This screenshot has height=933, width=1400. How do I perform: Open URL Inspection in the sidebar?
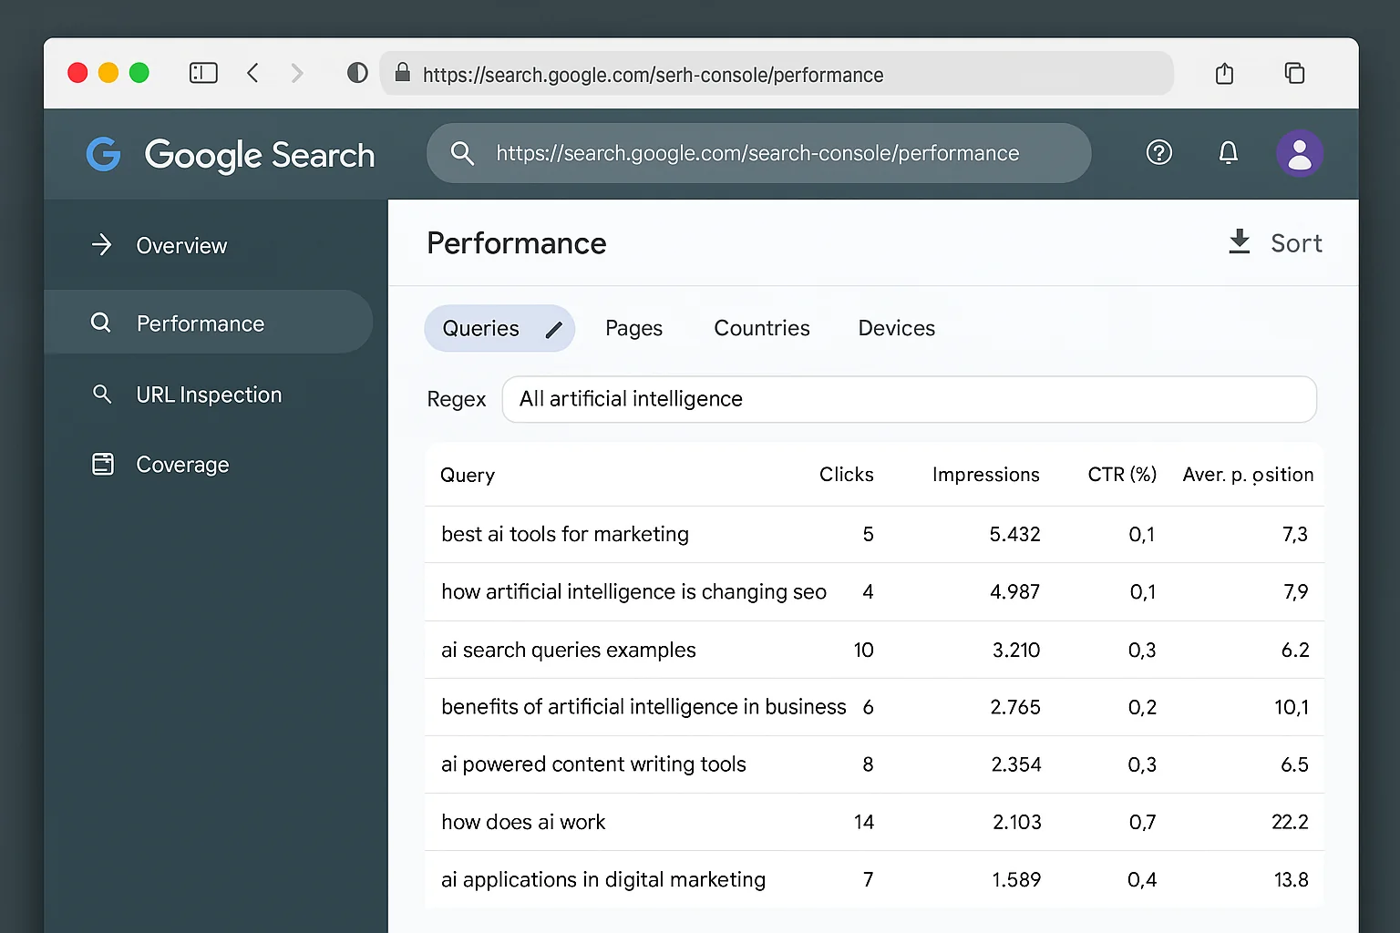pyautogui.click(x=209, y=394)
